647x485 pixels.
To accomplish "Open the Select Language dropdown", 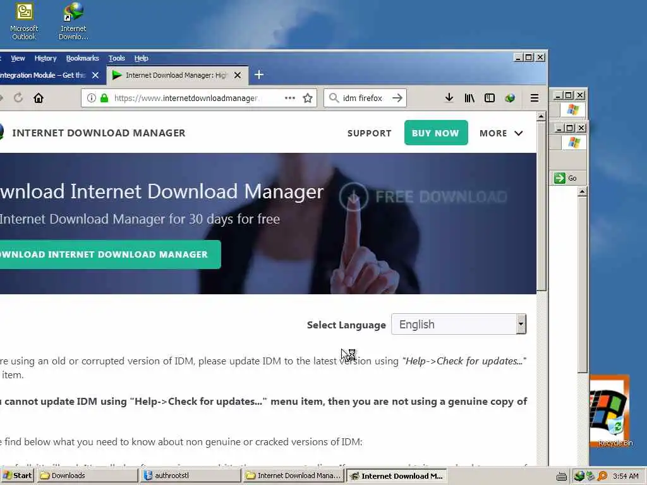I will pos(459,324).
